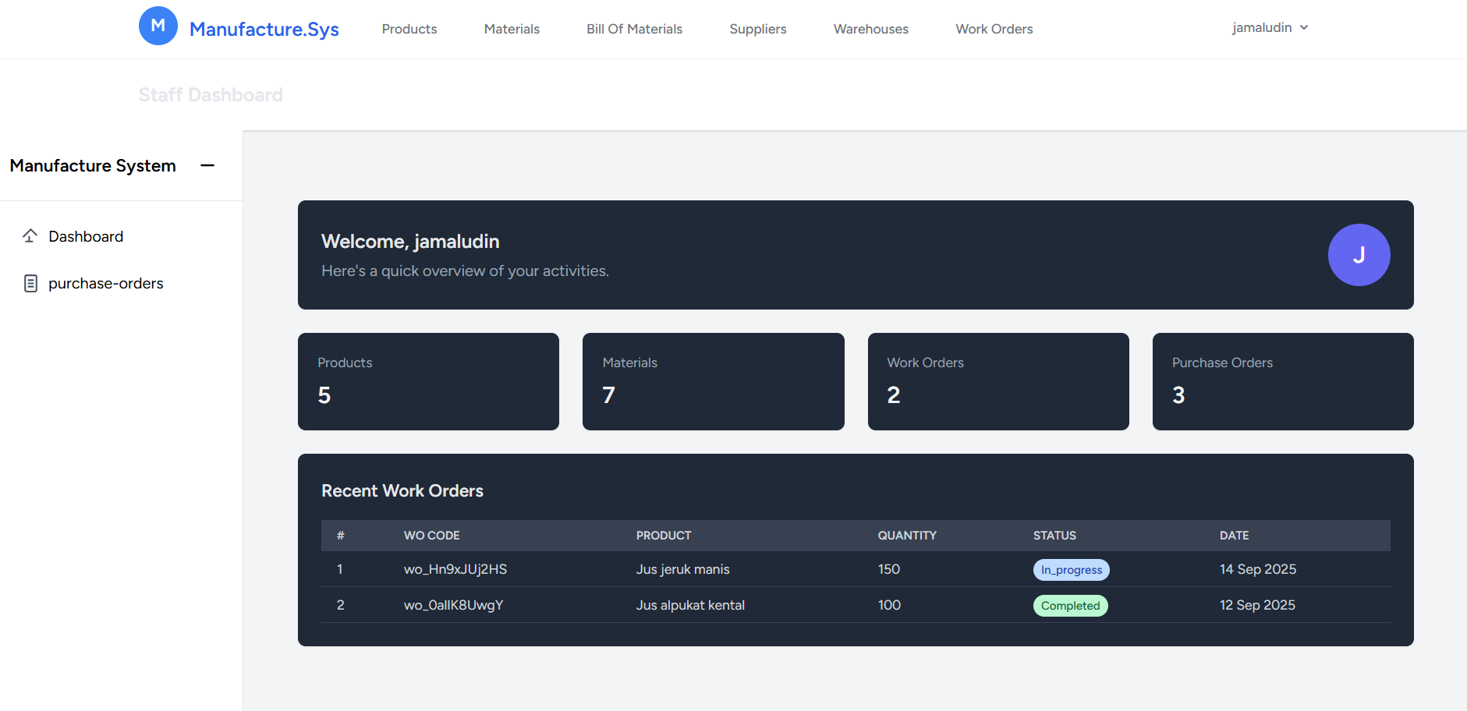Select the Purchase Orders summary card
Screen dimensions: 1467x711
point(1282,381)
